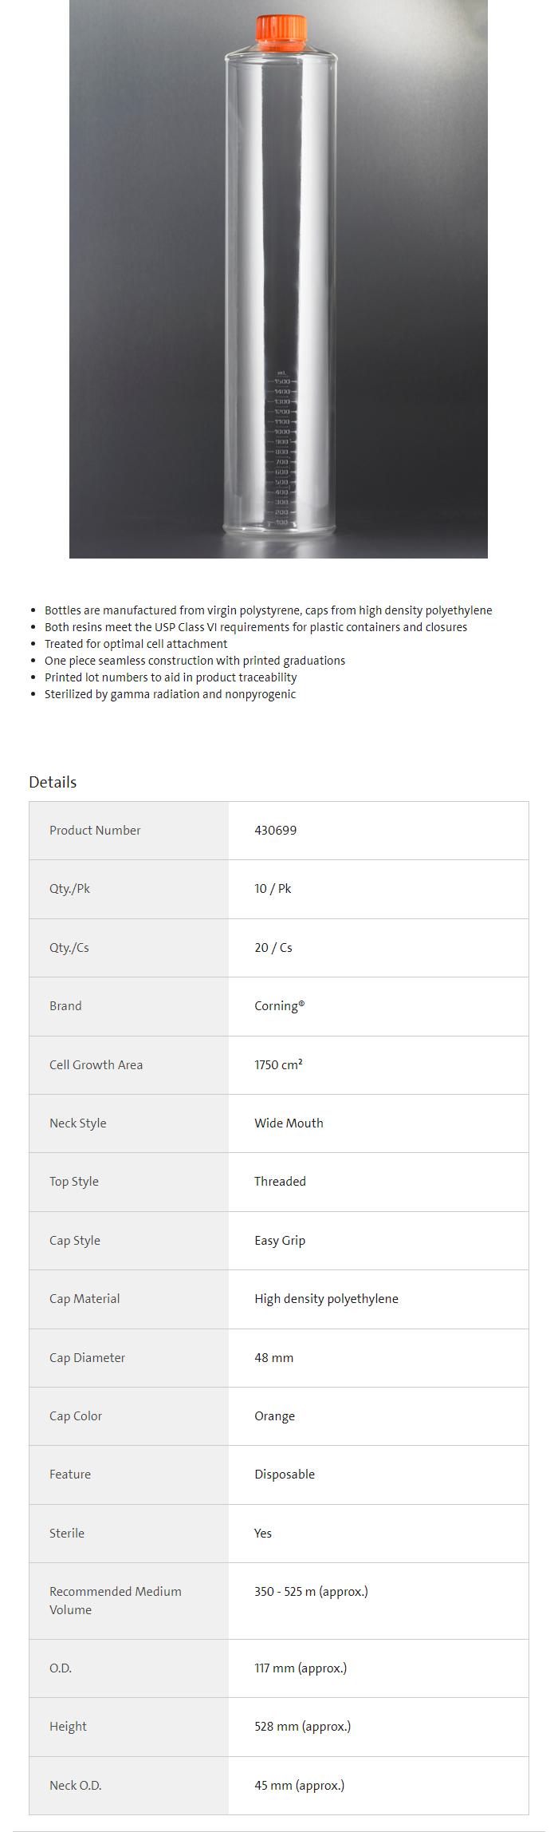The width and height of the screenshot is (558, 1832).
Task: Click the 1750 cm² cell growth area value
Action: 278,1064
